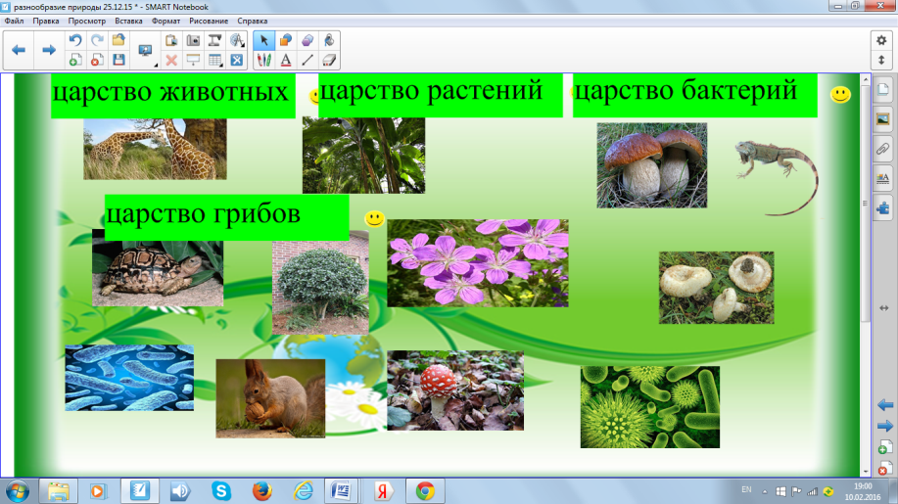Open the Формат menu

tap(165, 21)
